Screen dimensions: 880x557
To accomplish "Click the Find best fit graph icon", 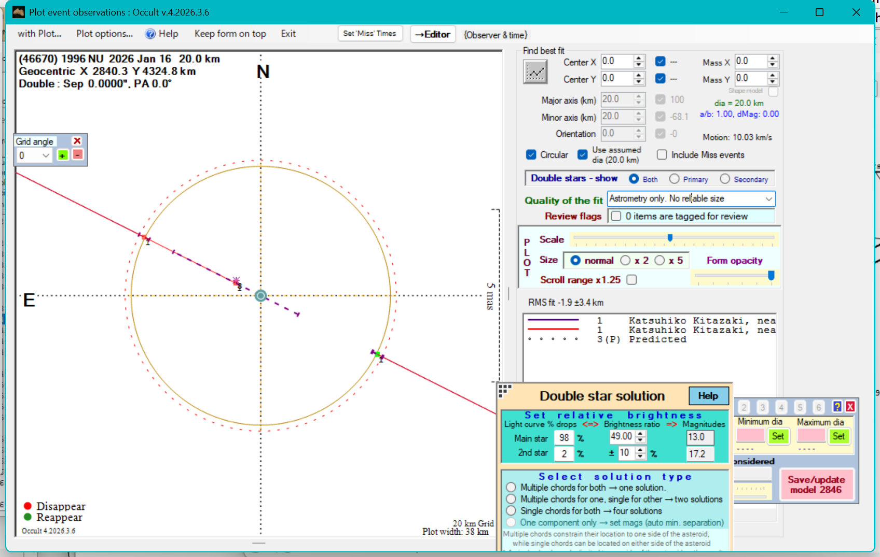I will (535, 72).
